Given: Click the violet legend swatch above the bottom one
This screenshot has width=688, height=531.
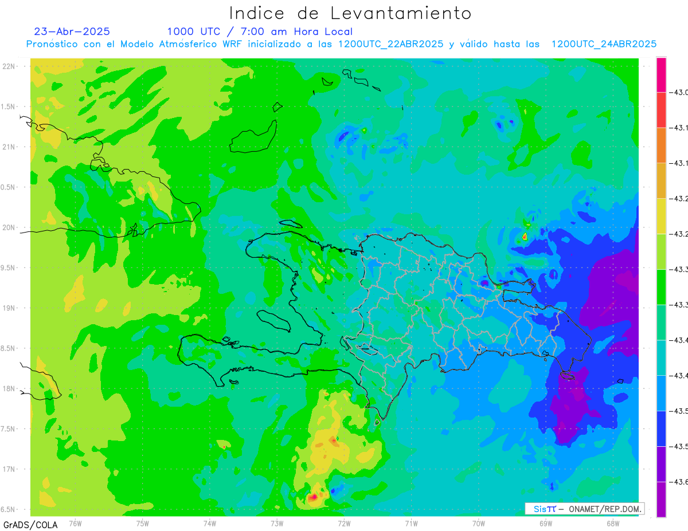Looking at the screenshot, I should coord(661,463).
